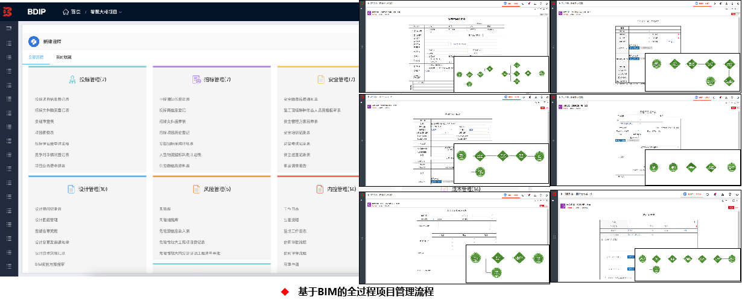Select the top-left workflow form screenshot
This screenshot has height=300, width=742.
pos(454,46)
